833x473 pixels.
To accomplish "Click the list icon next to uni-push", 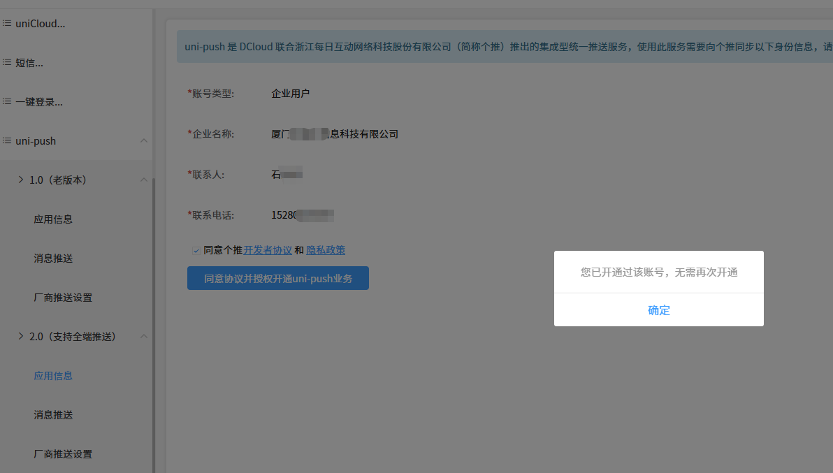I will point(7,141).
